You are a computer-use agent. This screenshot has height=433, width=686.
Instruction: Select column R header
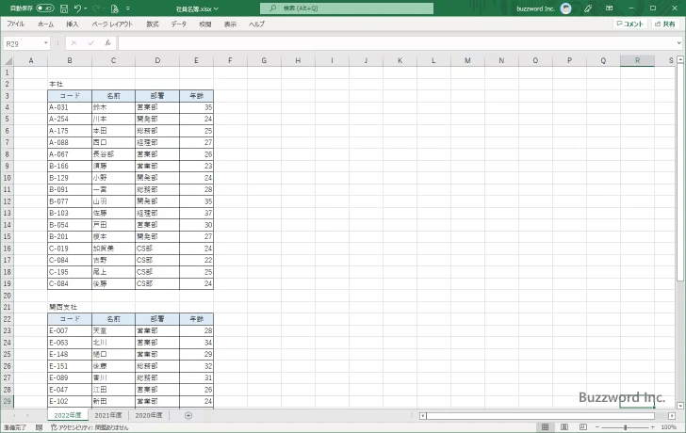(637, 61)
